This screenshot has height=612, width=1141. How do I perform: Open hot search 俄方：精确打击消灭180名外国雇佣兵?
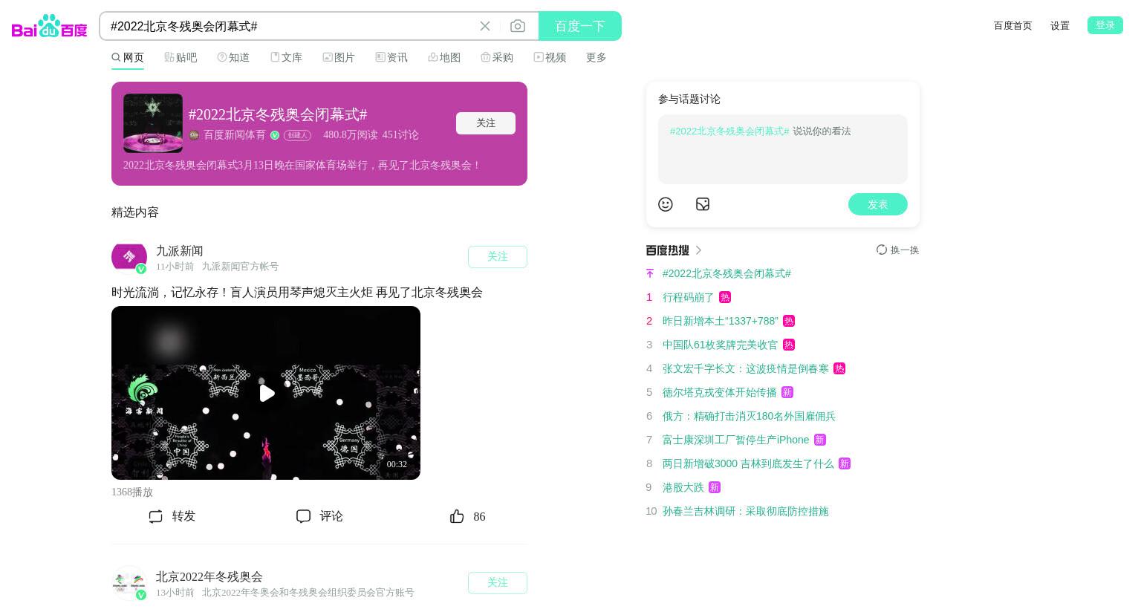749,416
